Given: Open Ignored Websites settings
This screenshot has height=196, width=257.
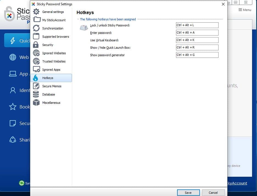Looking at the screenshot, I should tap(51, 53).
